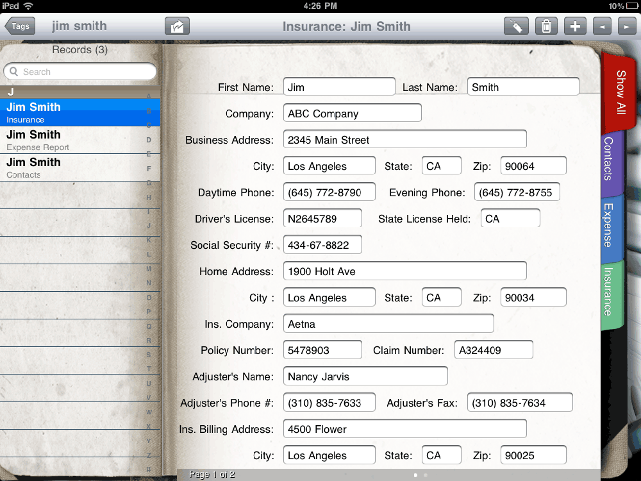This screenshot has width=641, height=481.
Task: Open the tag/label tool in toolbar
Action: pos(517,26)
